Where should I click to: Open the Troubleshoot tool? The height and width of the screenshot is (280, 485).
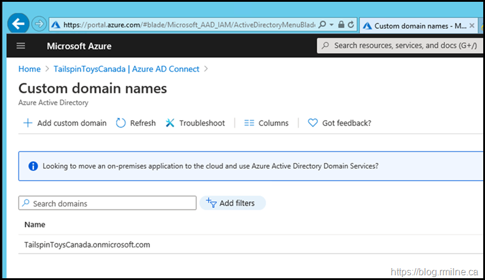pyautogui.click(x=195, y=123)
